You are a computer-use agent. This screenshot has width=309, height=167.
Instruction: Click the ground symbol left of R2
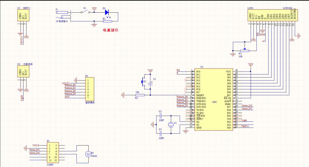tap(122, 95)
